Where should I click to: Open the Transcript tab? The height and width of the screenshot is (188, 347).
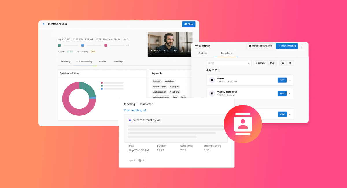(x=118, y=62)
